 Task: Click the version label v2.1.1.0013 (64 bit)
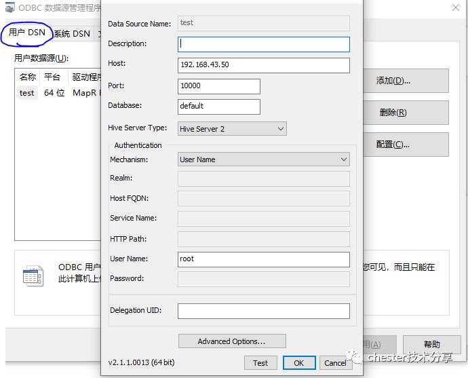(x=142, y=362)
